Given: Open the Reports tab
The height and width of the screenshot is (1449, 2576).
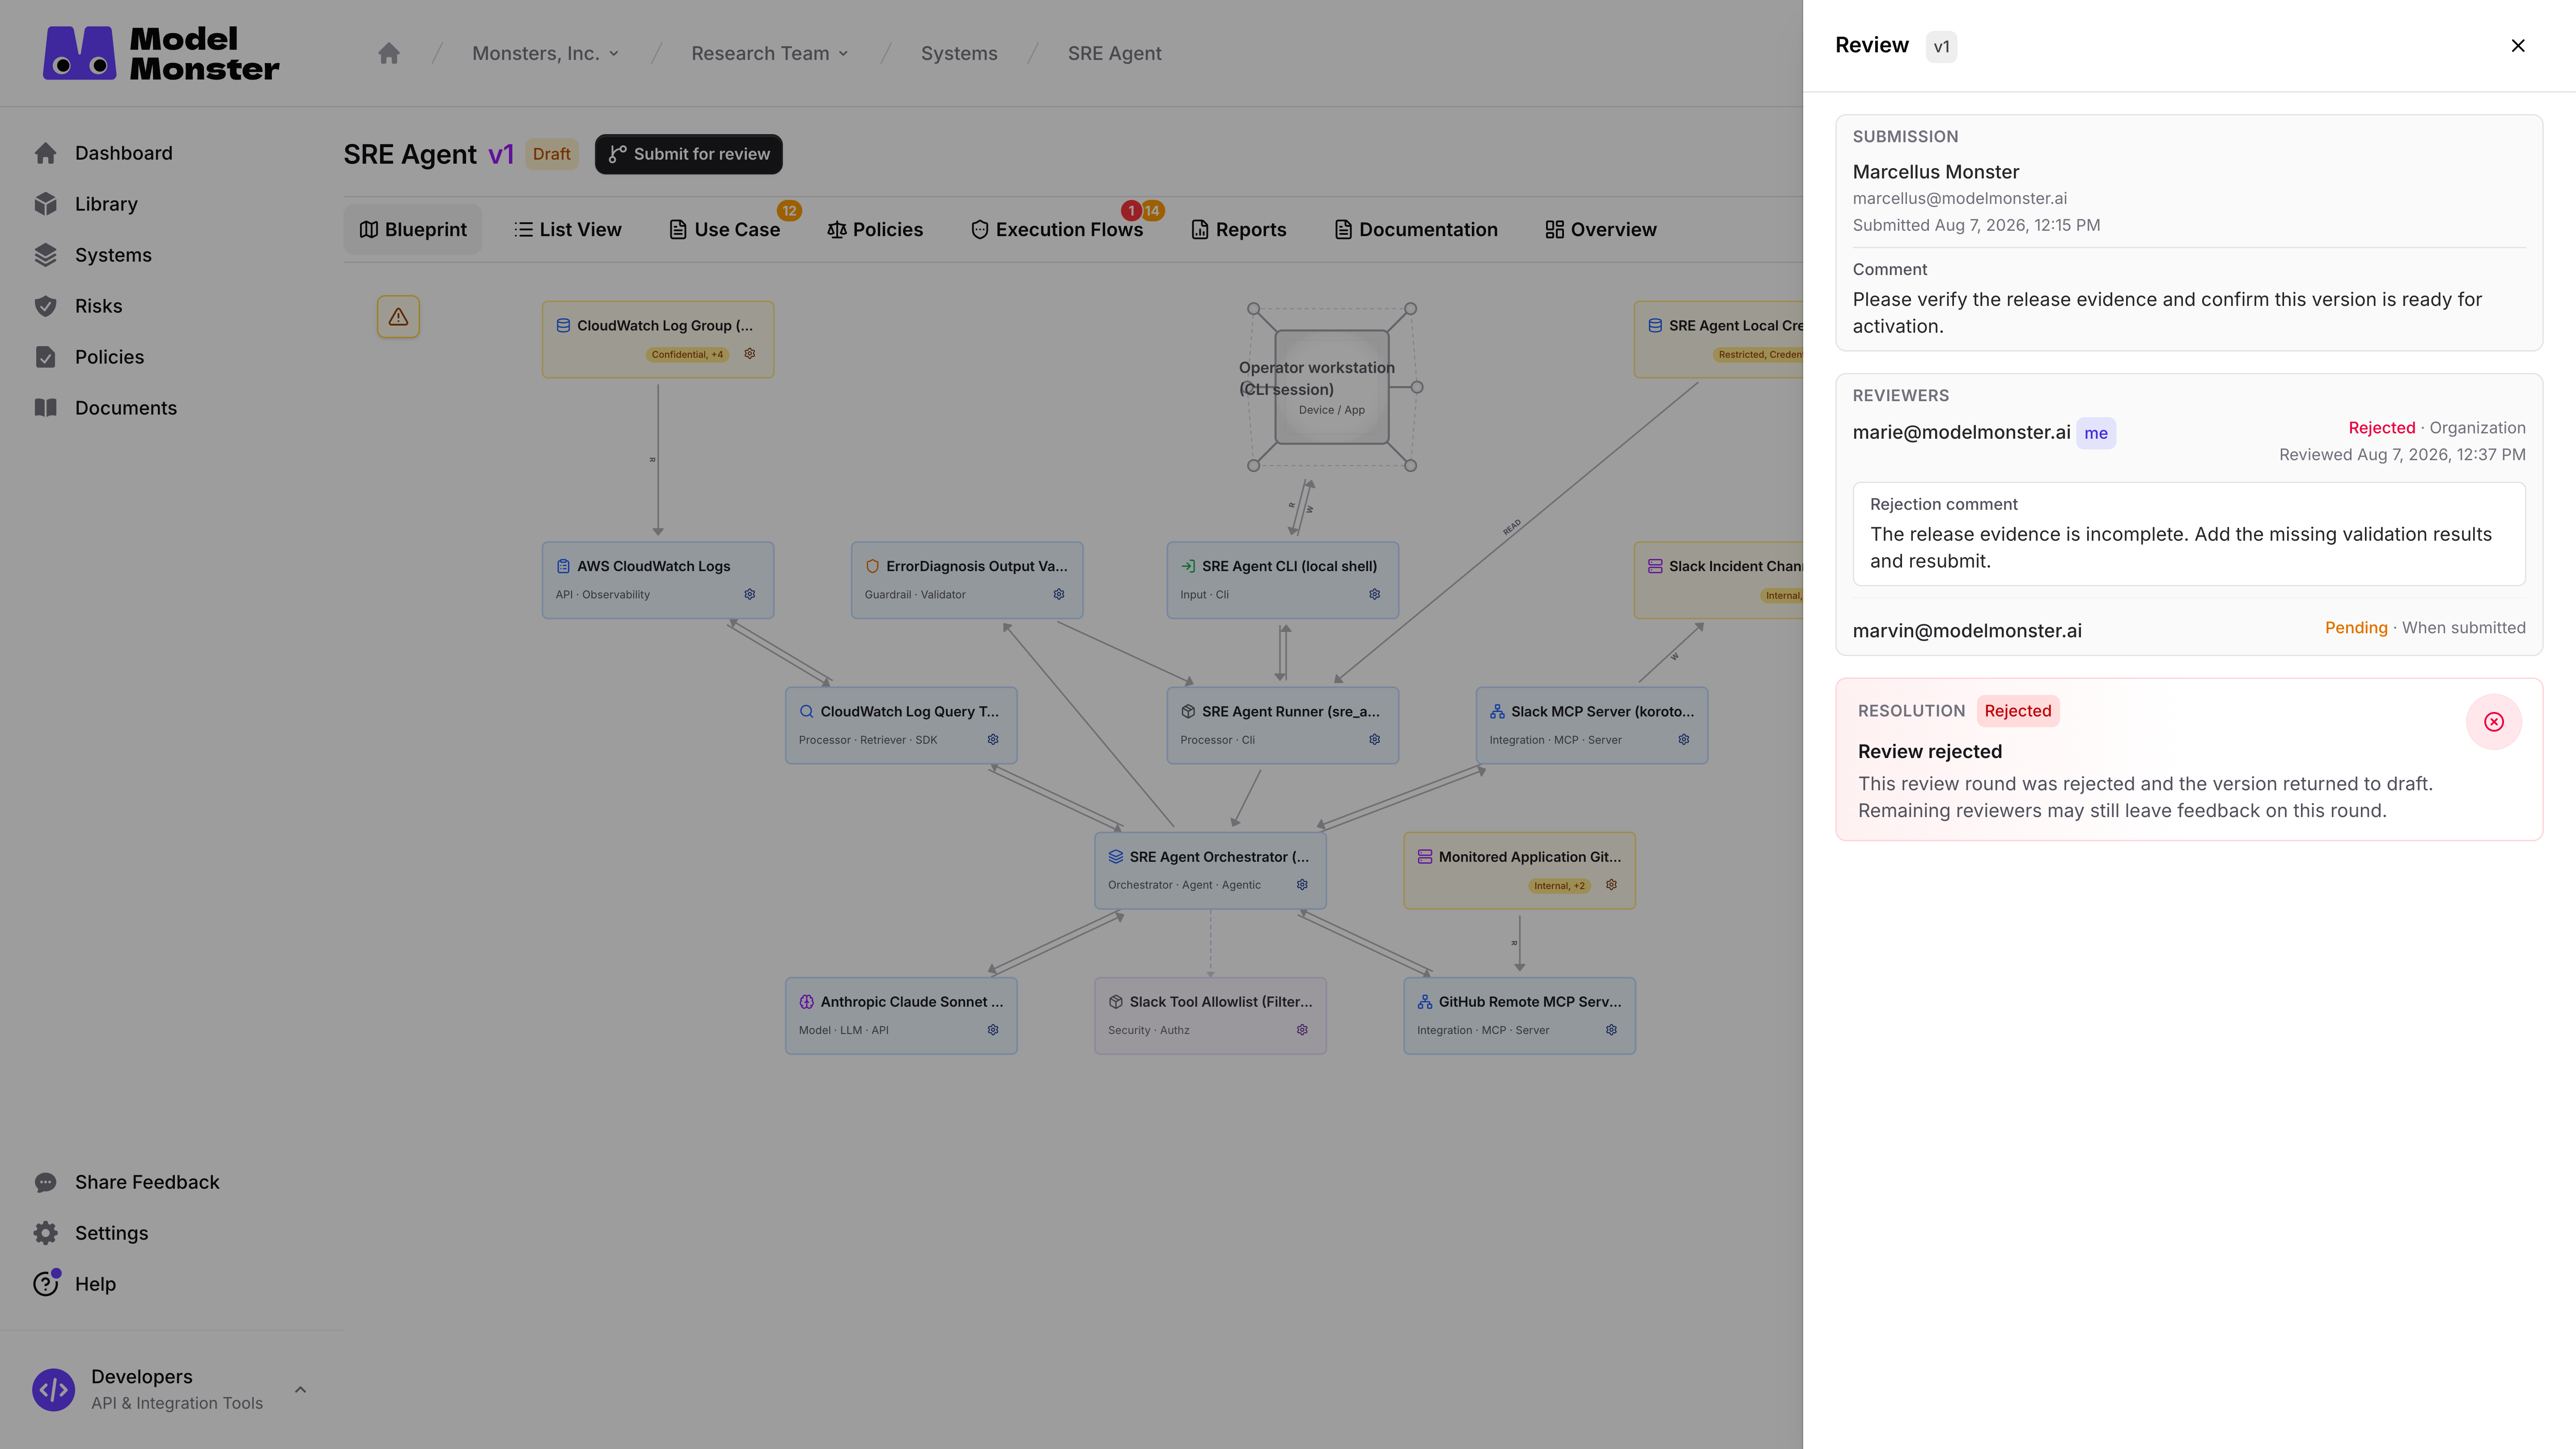Looking at the screenshot, I should 1239,229.
